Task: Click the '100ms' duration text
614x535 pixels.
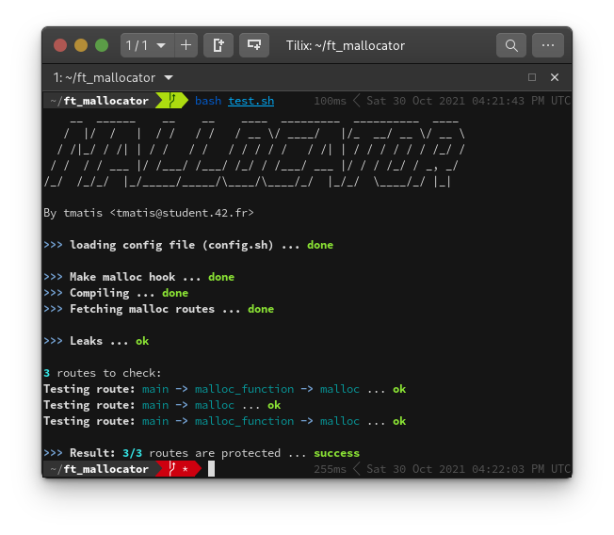Action: click(331, 101)
